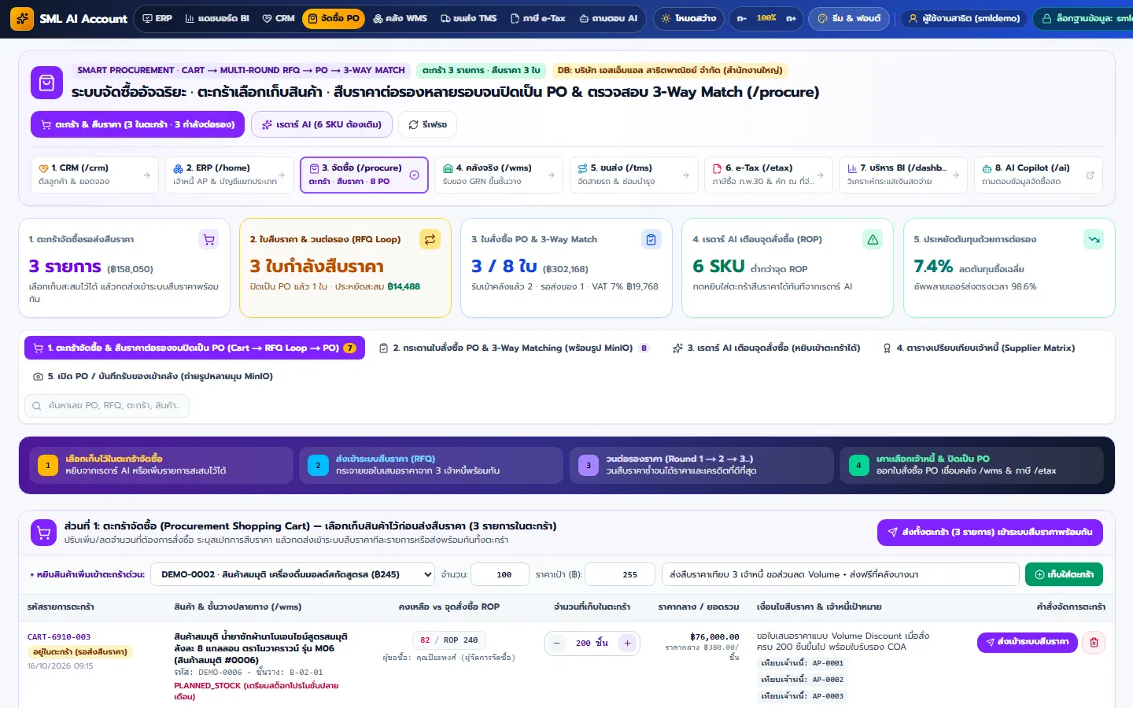1133x708 pixels.
Task: Delete cart item CART-6910-003 with the trash icon
Action: (x=1094, y=643)
